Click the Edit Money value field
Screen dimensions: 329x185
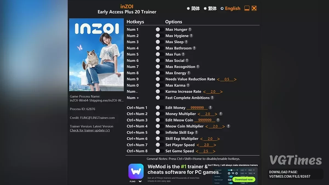pos(197,108)
